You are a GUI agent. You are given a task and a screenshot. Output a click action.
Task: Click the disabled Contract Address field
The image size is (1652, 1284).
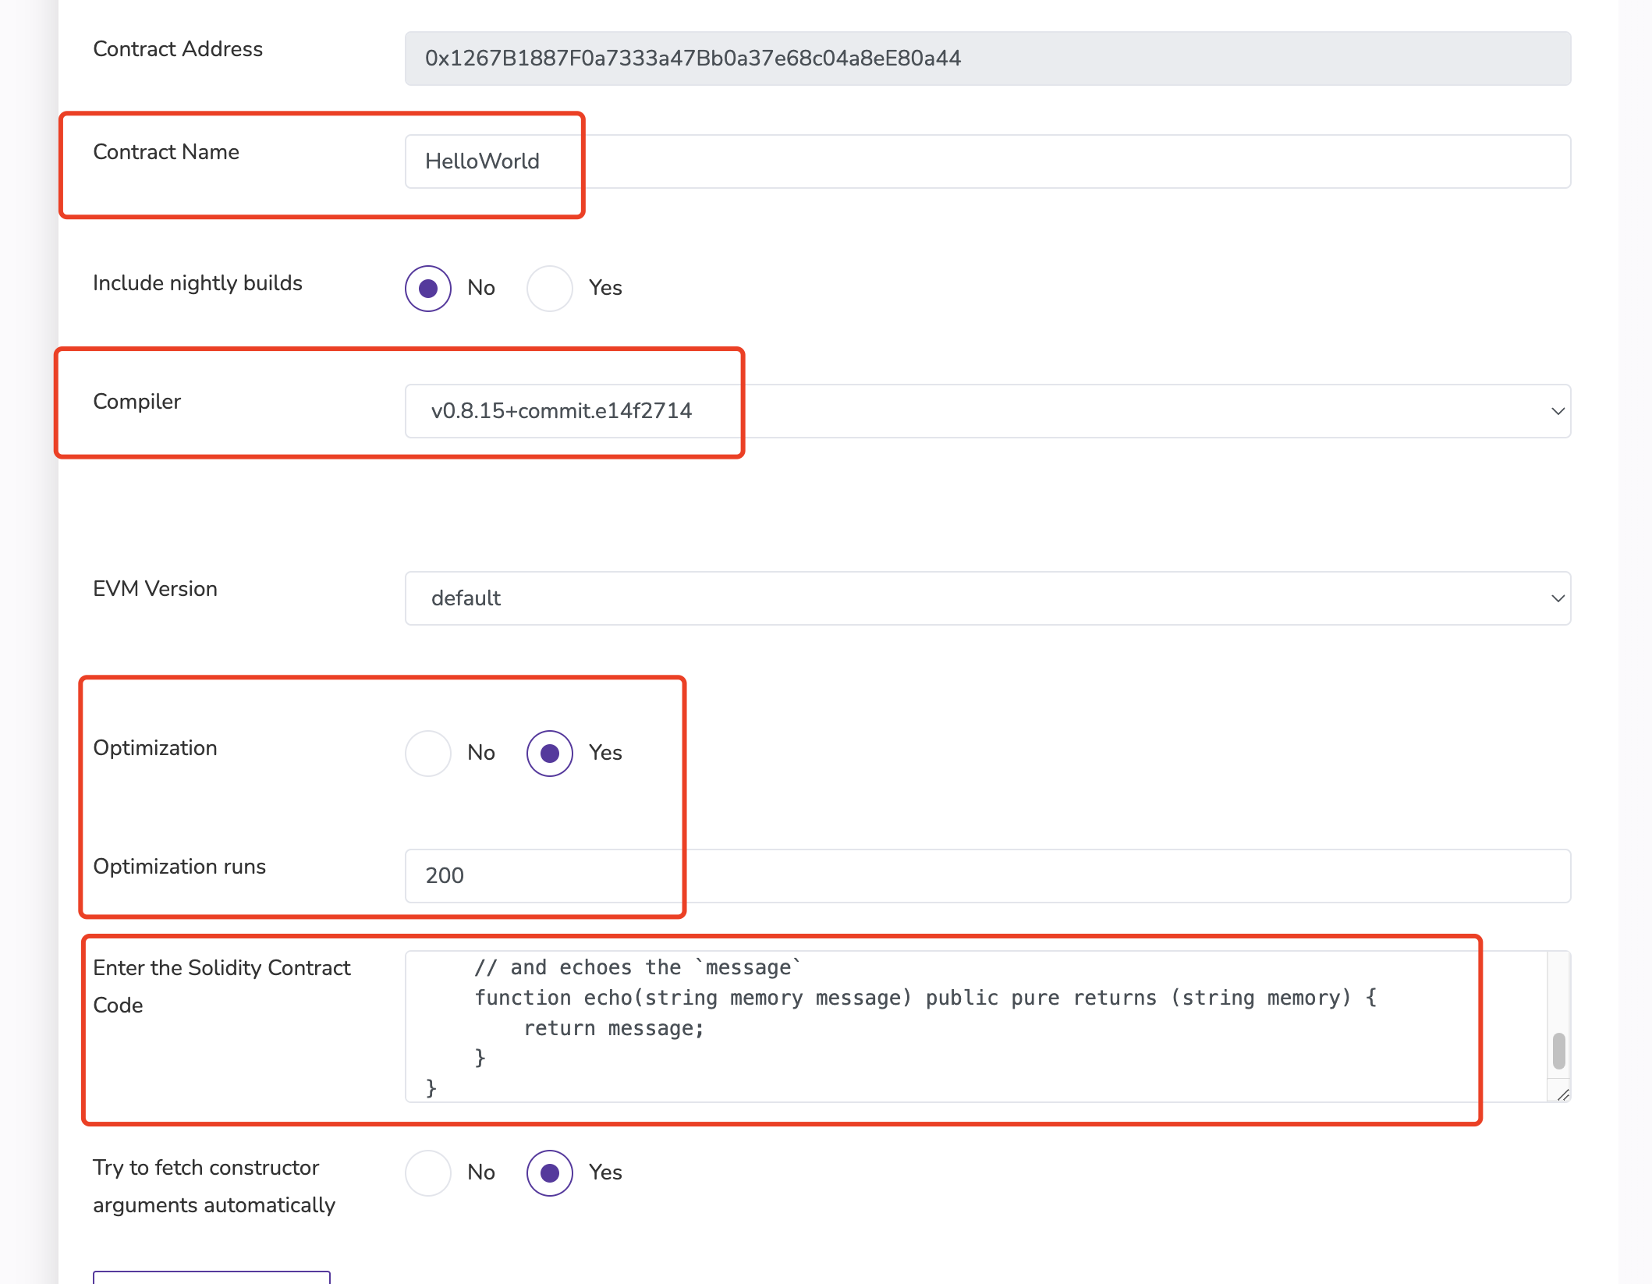987,59
